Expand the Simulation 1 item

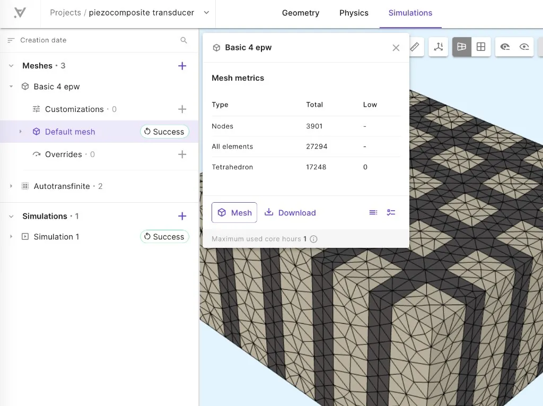11,237
